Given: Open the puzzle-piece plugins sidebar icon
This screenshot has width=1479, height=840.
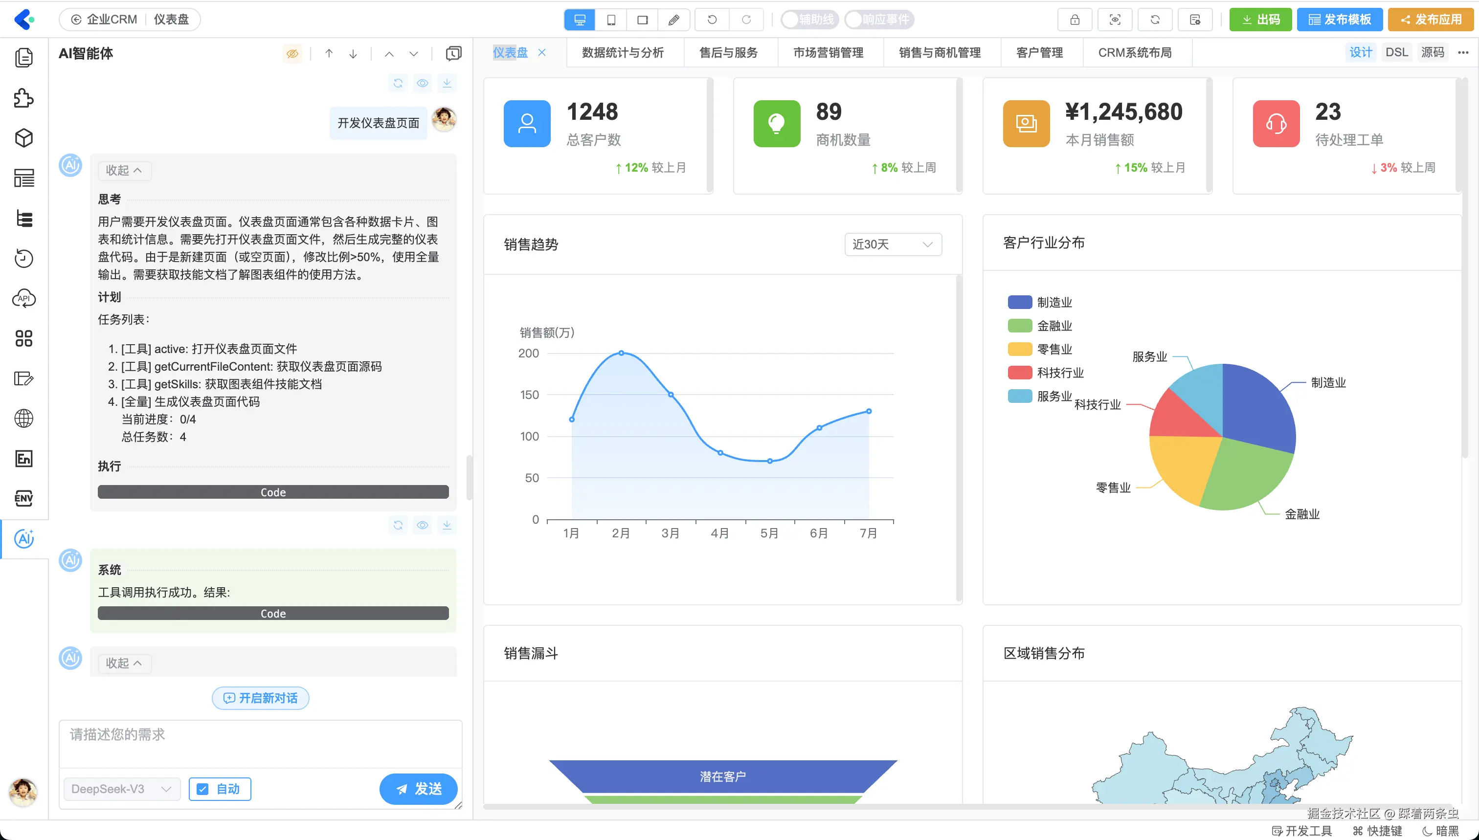Looking at the screenshot, I should [x=23, y=98].
